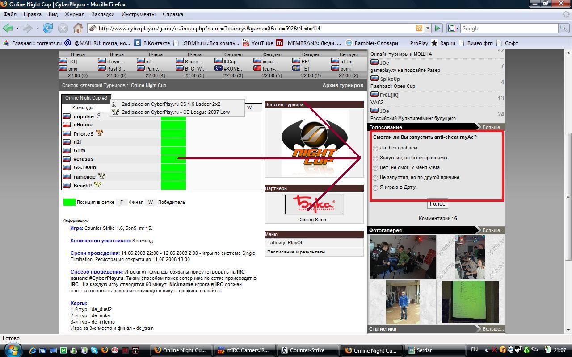This screenshot has height=357, width=572.
Task: Open the green projector screen gallery photo
Action: click(470, 302)
